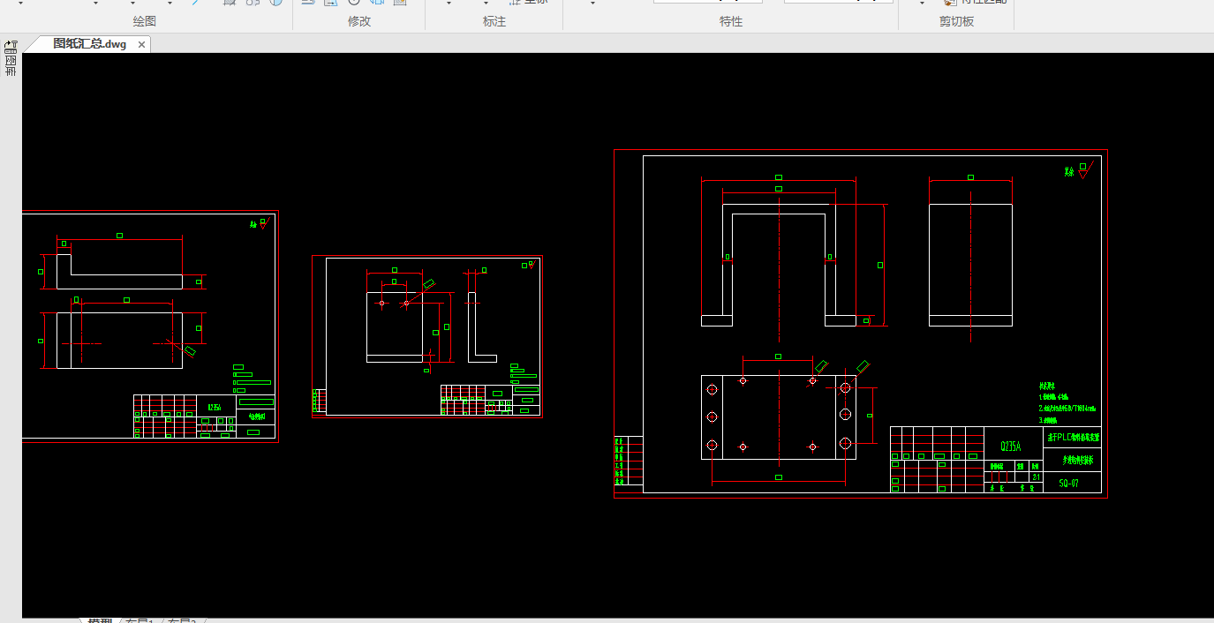Select the Q235A text in the left drawing
This screenshot has width=1214, height=623.
(x=215, y=408)
